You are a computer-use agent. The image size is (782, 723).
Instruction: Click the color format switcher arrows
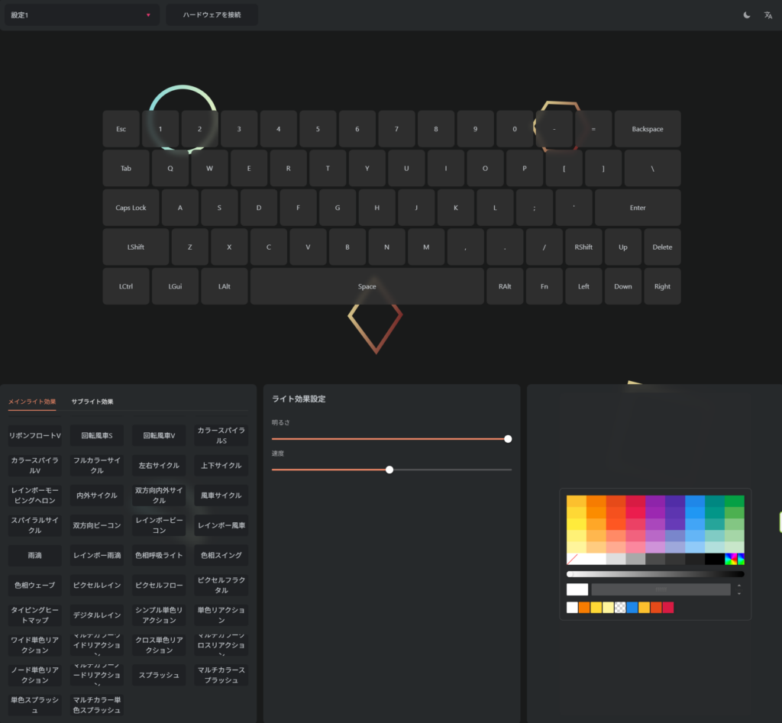tap(738, 589)
